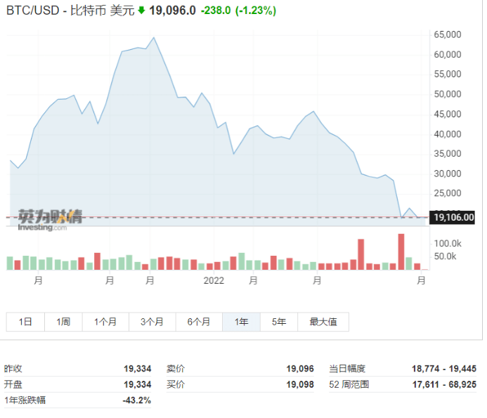The image size is (487, 418).
Task: Click the 2022 label on the time axis
Action: click(214, 280)
